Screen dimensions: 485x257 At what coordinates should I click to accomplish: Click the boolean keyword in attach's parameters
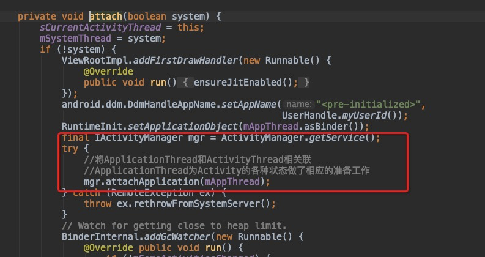147,17
